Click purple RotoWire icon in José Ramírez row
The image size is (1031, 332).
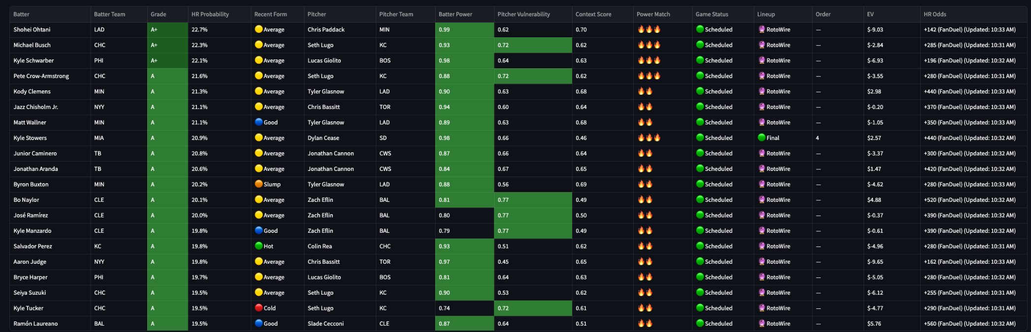point(762,215)
